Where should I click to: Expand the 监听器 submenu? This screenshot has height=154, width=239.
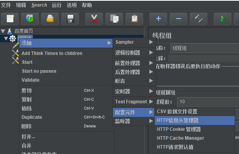click(133, 121)
